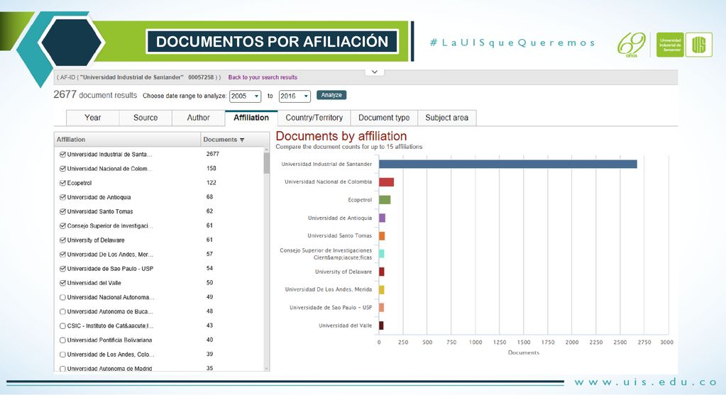The height and width of the screenshot is (395, 726).
Task: Click the 69 años anniversary logo
Action: (x=632, y=45)
